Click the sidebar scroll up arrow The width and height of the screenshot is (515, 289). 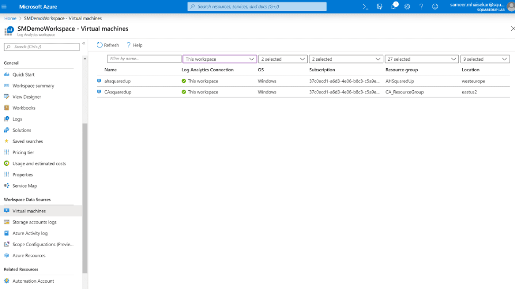85,59
